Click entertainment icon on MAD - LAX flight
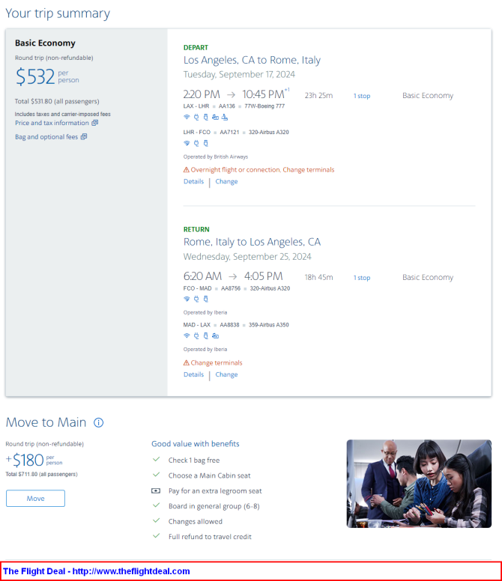This screenshot has width=502, height=581. pos(215,335)
